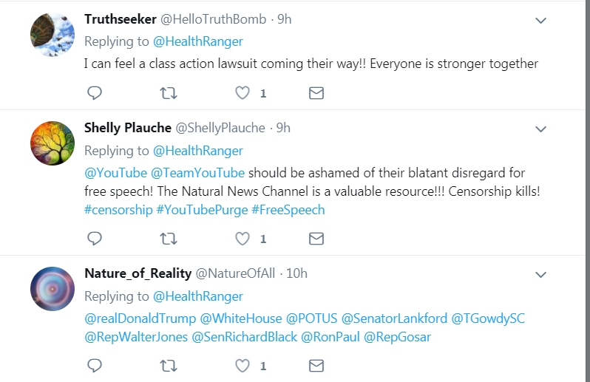
Task: Share Shelly Plauche's tweet by message icon
Action: click(316, 239)
